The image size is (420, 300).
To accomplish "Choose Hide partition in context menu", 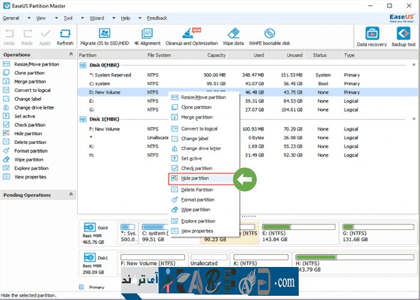I will pos(196,178).
